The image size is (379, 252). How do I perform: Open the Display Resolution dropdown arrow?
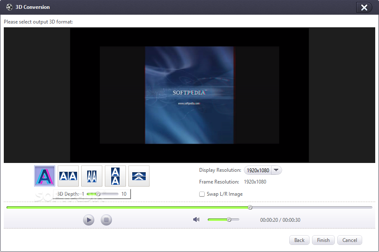276,170
